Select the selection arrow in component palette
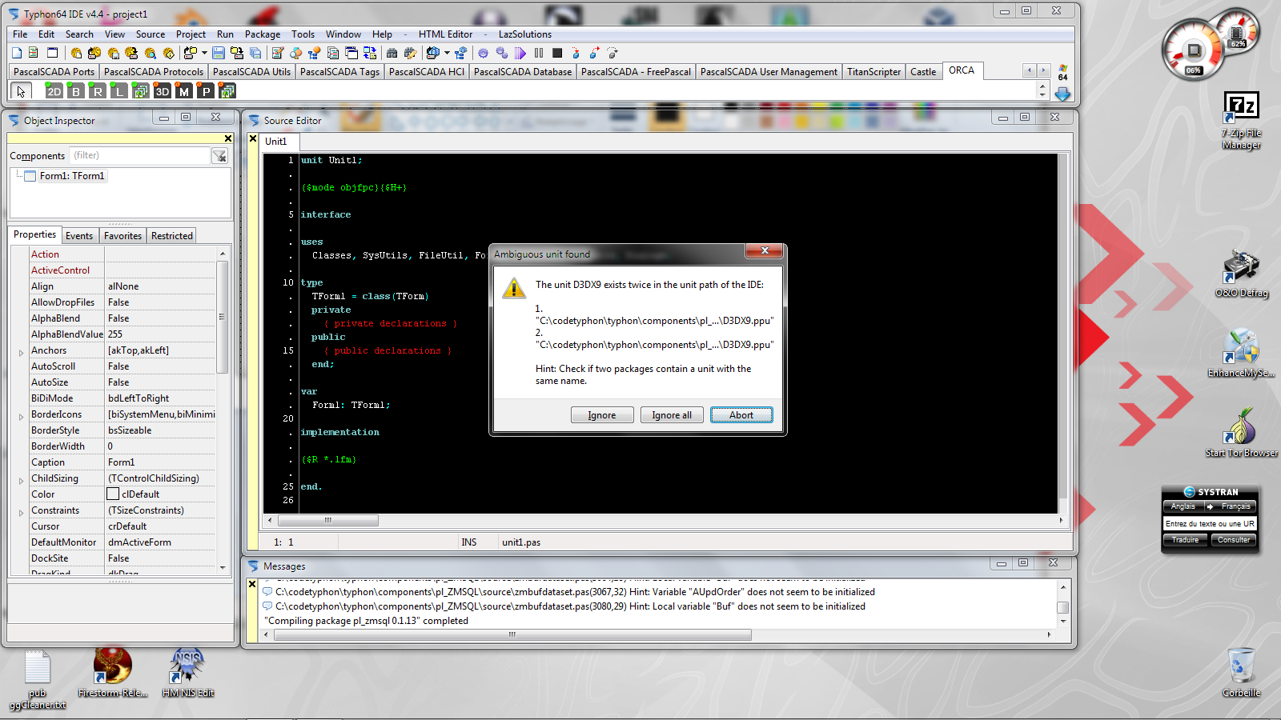 click(21, 91)
